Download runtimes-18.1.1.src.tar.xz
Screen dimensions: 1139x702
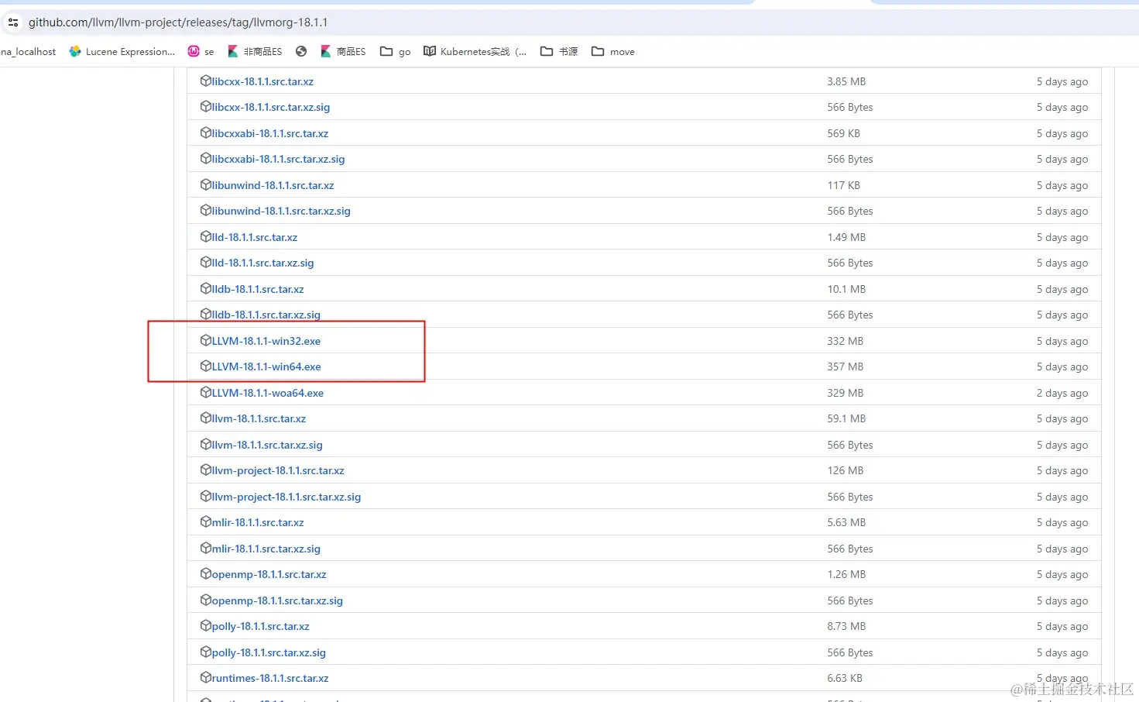coord(270,678)
